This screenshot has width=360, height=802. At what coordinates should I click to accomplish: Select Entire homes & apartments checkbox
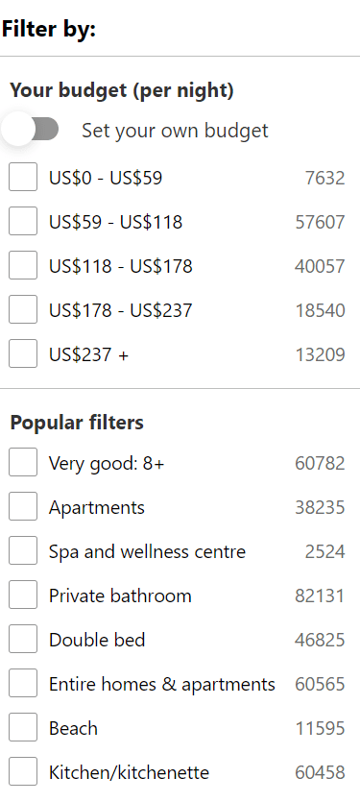click(x=23, y=683)
